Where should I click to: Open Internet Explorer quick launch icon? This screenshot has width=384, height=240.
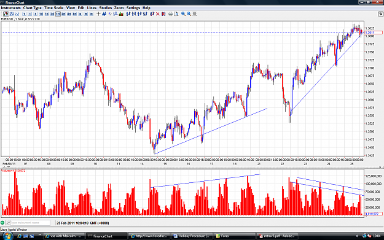coord(19,236)
